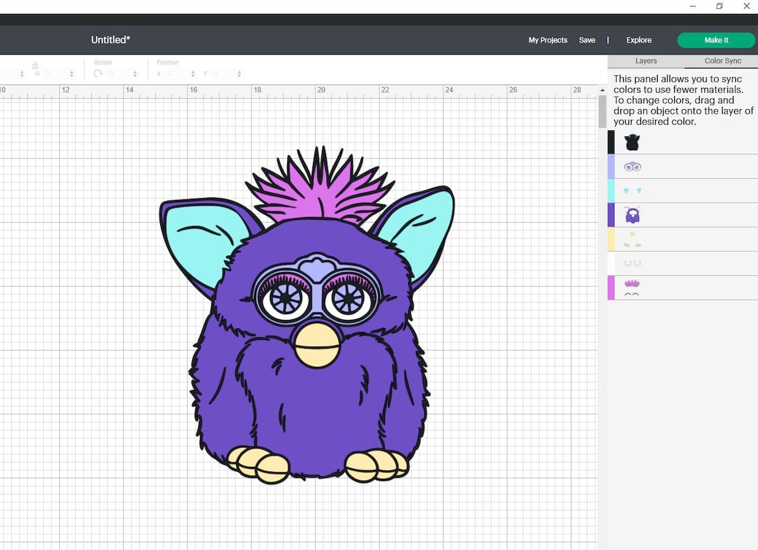Click Save to save the project
Screen dimensions: 758x550
click(586, 40)
